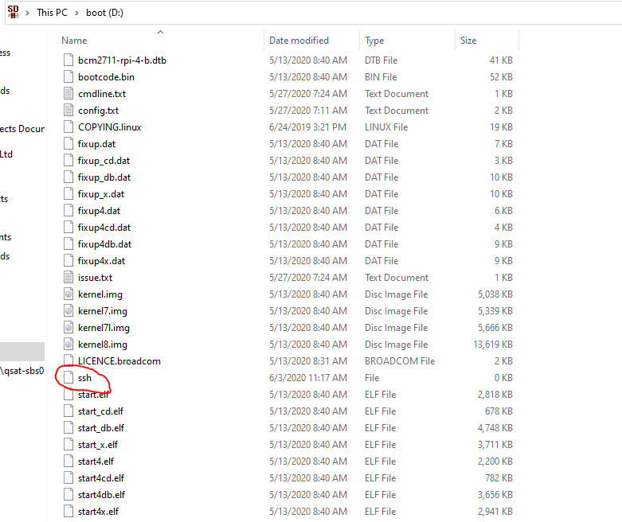Select the fixup4db.dat file icon
The height and width of the screenshot is (522, 622).
pyautogui.click(x=68, y=243)
